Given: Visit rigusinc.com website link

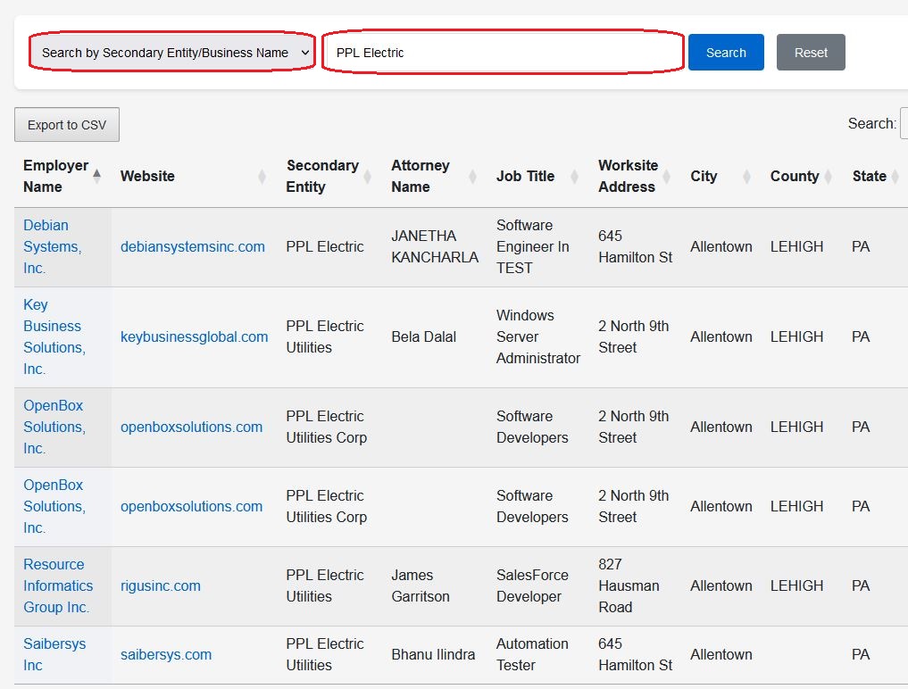Looking at the screenshot, I should pos(161,586).
